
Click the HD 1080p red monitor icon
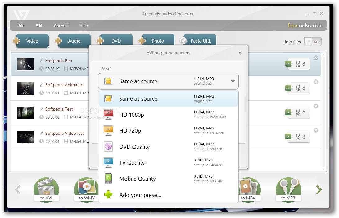tap(108, 114)
